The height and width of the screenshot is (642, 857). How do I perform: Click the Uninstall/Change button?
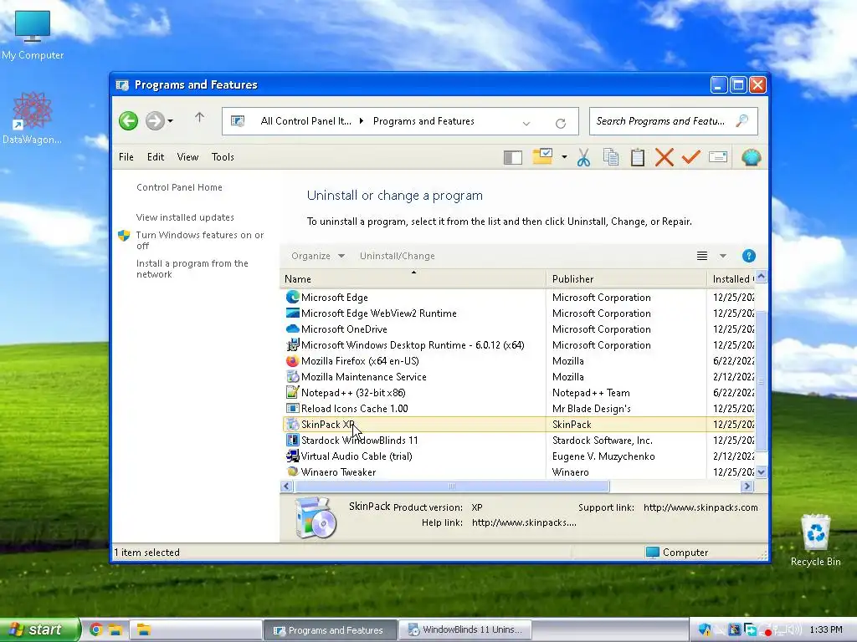coord(398,256)
